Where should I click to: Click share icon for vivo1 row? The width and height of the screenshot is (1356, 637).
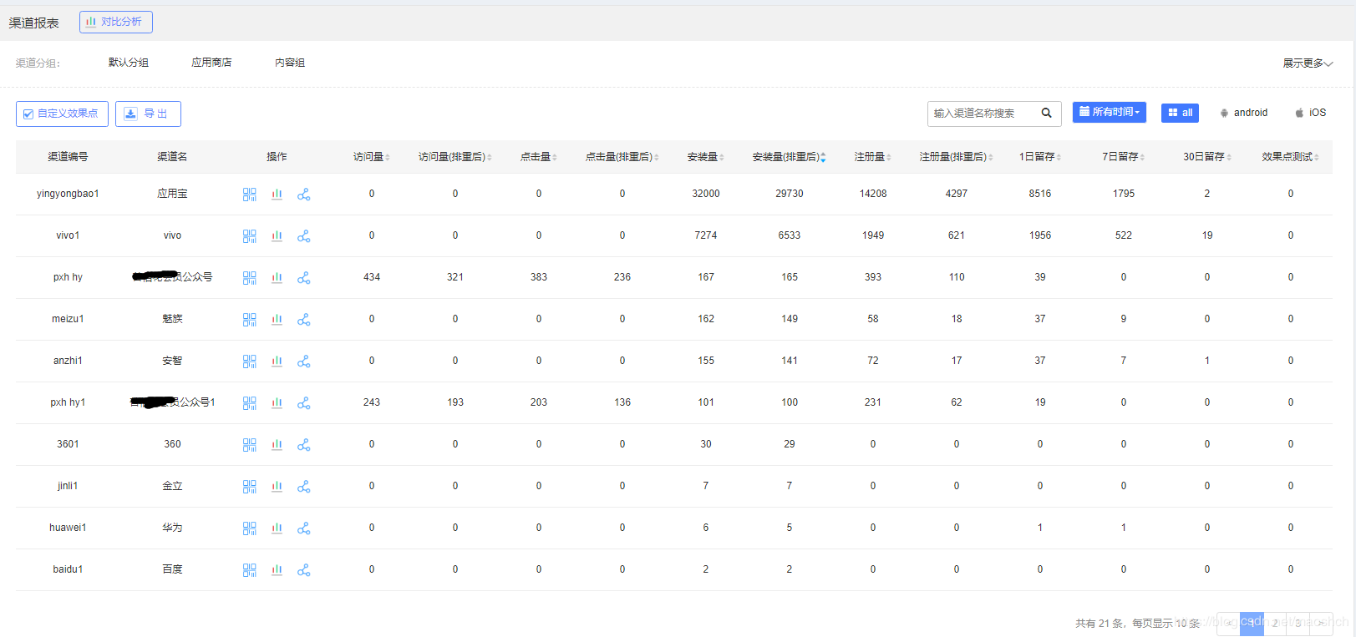pyautogui.click(x=303, y=235)
